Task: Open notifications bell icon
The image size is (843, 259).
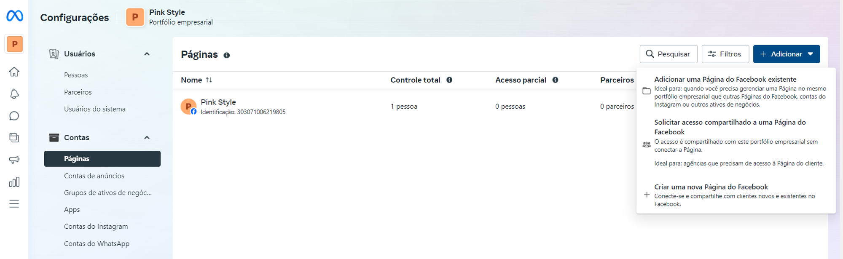Action: tap(14, 94)
